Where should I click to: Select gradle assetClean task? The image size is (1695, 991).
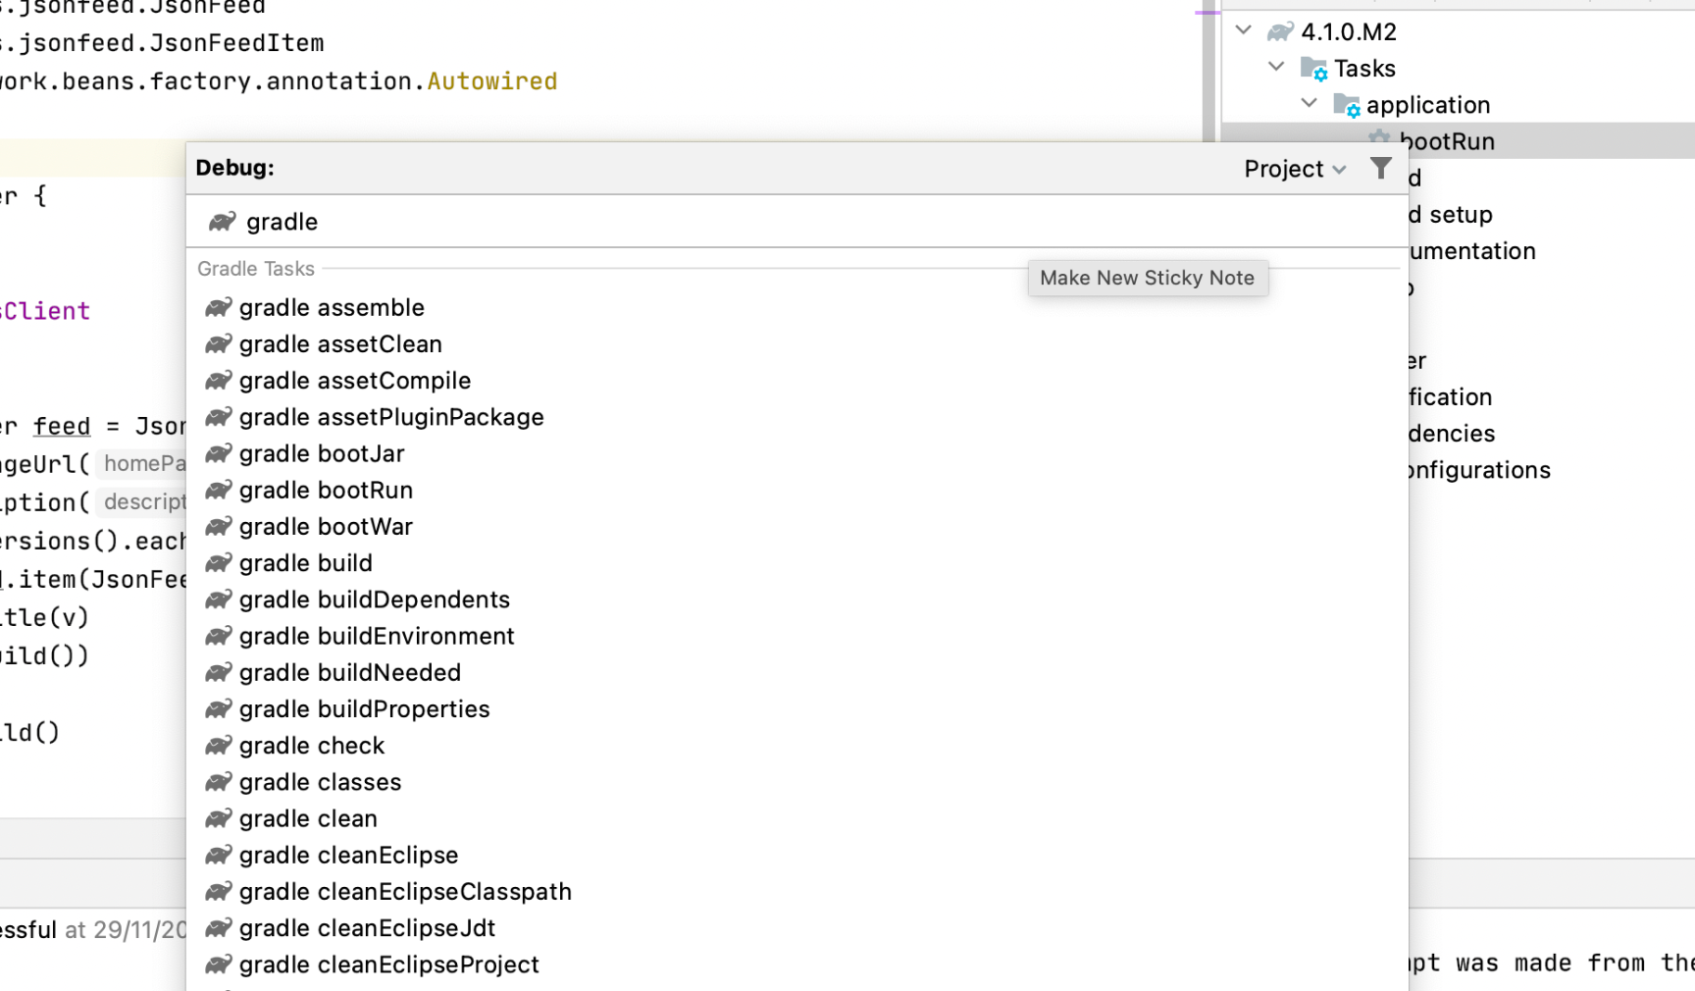[796, 344]
